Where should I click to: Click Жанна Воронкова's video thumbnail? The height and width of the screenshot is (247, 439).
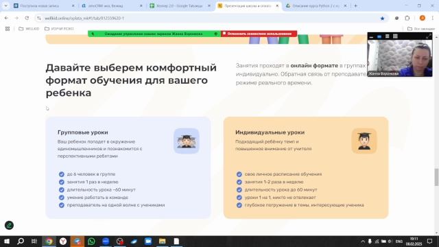click(400, 58)
